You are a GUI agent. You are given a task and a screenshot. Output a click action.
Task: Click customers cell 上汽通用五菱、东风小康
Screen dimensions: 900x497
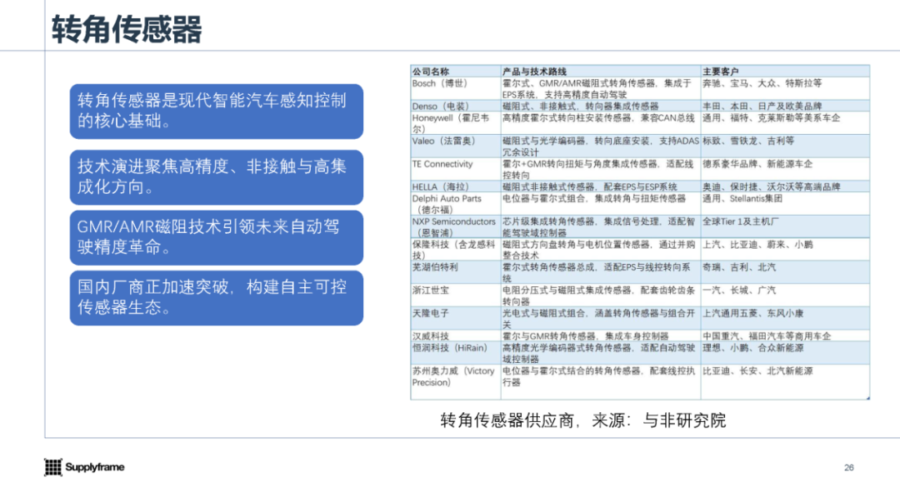[x=785, y=319]
